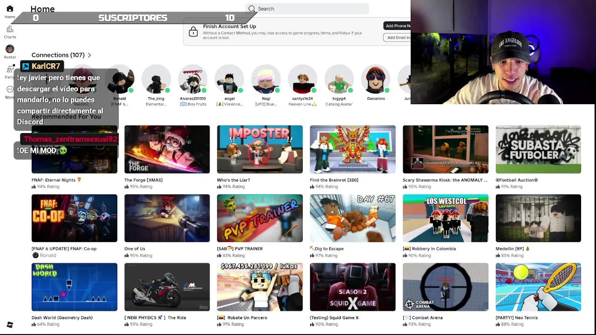Screen dimensions: 596x335
Task: Open Dash World (Geometry Dash) thumbnail
Action: pyautogui.click(x=74, y=287)
